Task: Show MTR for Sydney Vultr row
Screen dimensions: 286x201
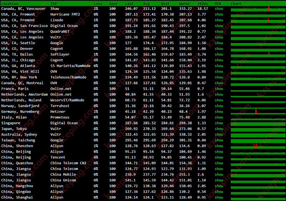Action: [x=219, y=134]
